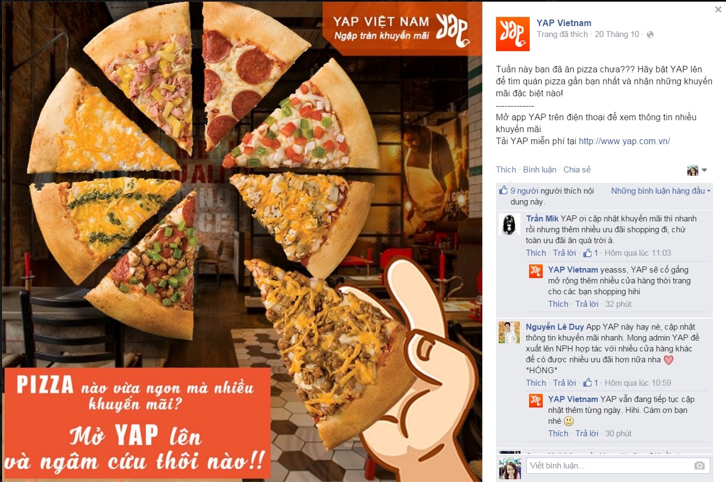This screenshot has height=482, width=726.
Task: Click the YAP Vietnam page logo avatar
Action: [x=513, y=34]
